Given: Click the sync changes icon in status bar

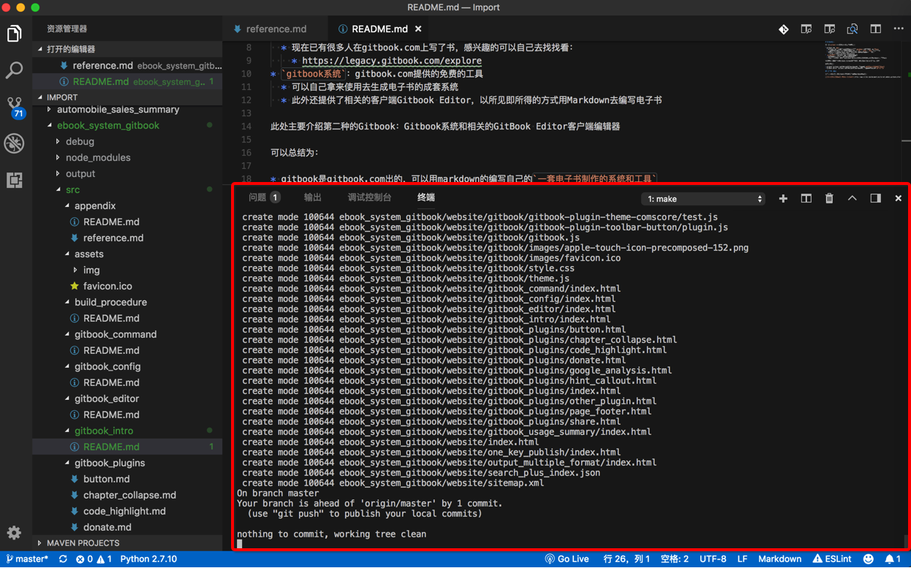Looking at the screenshot, I should (63, 559).
